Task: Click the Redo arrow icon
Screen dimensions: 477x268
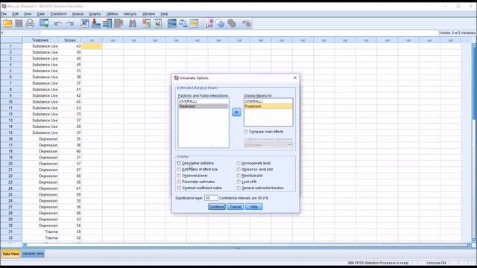Action: coord(70,24)
